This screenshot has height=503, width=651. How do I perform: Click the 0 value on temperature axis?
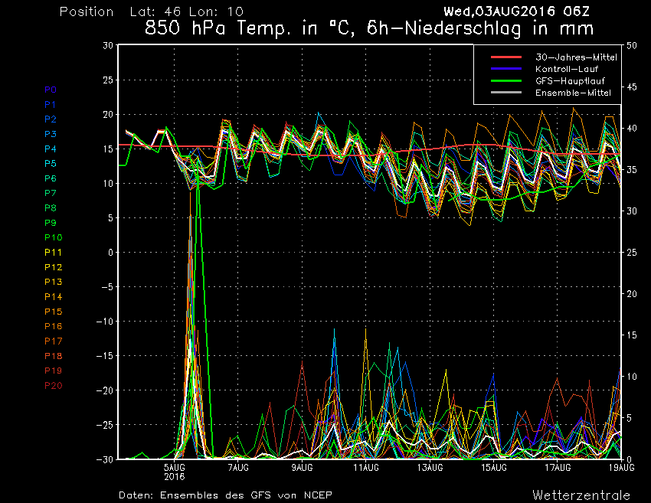pyautogui.click(x=110, y=253)
